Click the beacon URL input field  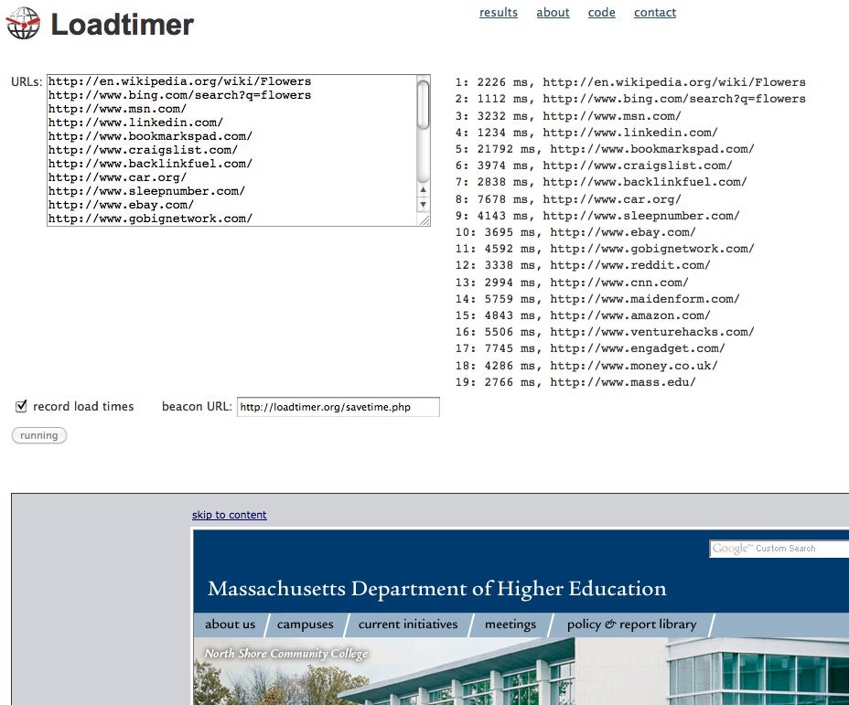coord(339,407)
